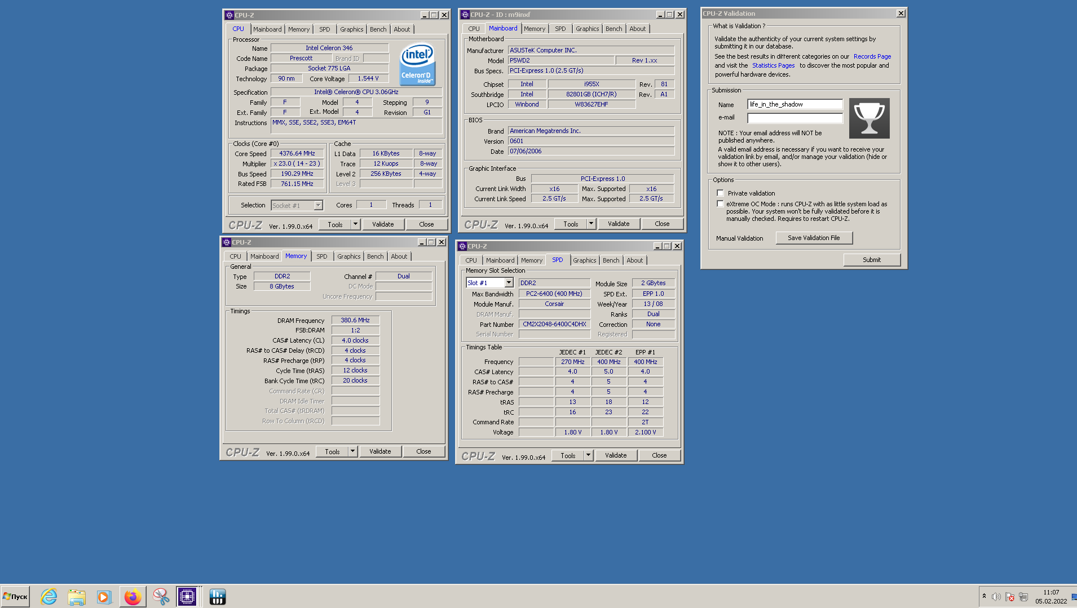The width and height of the screenshot is (1077, 608).
Task: Open Tools dropdown arrow in SPD-tab window
Action: pyautogui.click(x=588, y=455)
